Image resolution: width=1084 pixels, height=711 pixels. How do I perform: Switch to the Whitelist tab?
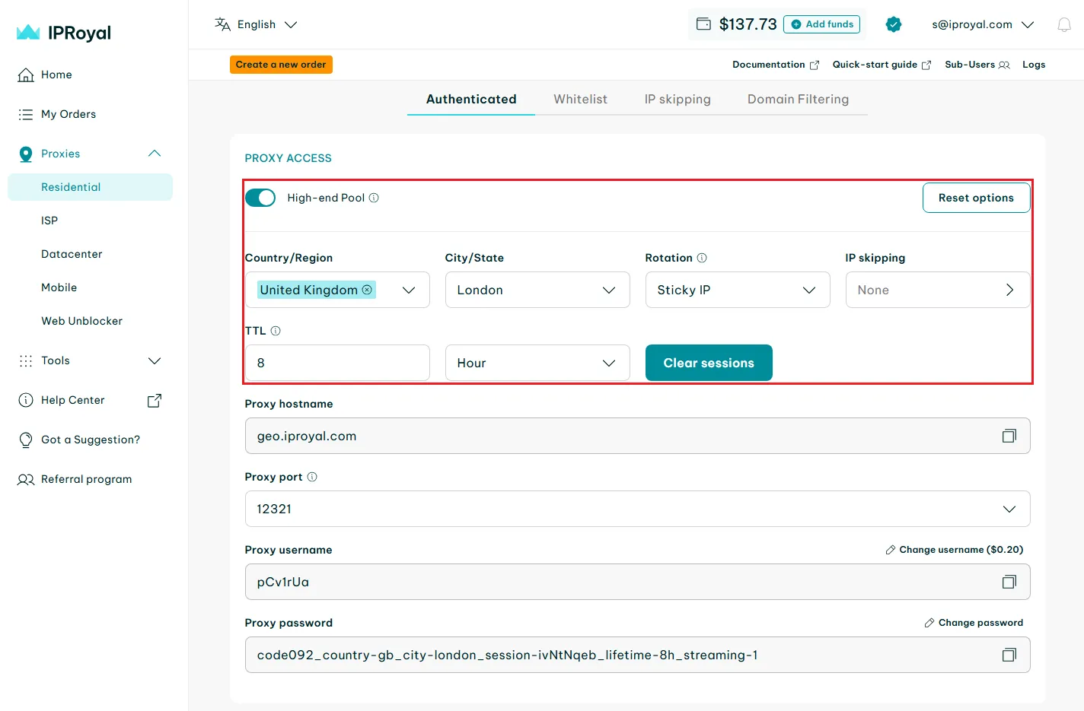click(580, 99)
